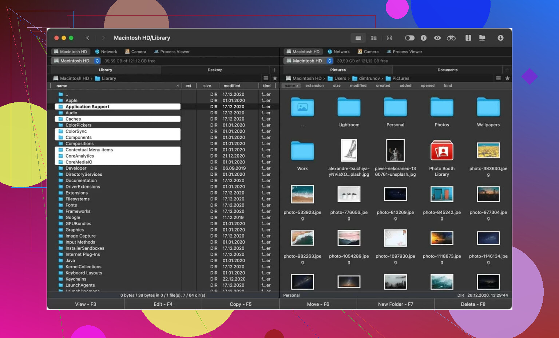559x338 pixels.
Task: Switch to the Documents tab
Action: [x=447, y=70]
